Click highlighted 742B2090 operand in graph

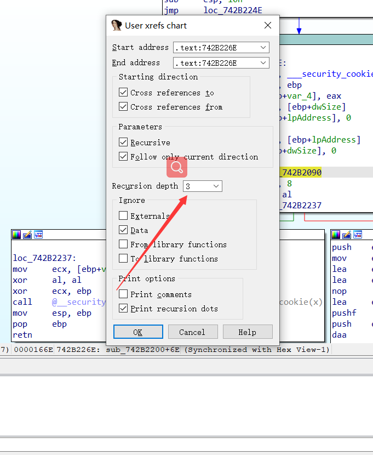301,172
